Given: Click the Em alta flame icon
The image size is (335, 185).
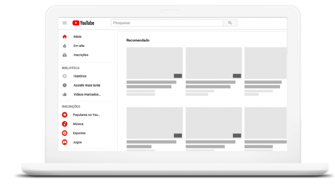Looking at the screenshot, I should click(x=64, y=46).
